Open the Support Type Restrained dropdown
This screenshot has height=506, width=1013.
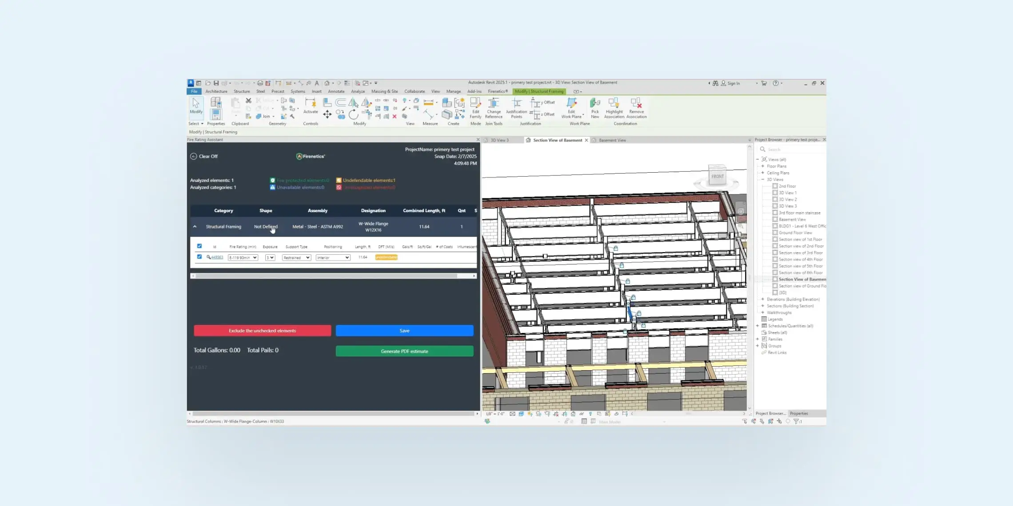click(x=296, y=257)
